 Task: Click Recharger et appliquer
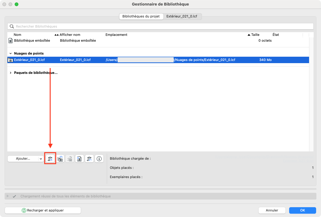(43, 211)
